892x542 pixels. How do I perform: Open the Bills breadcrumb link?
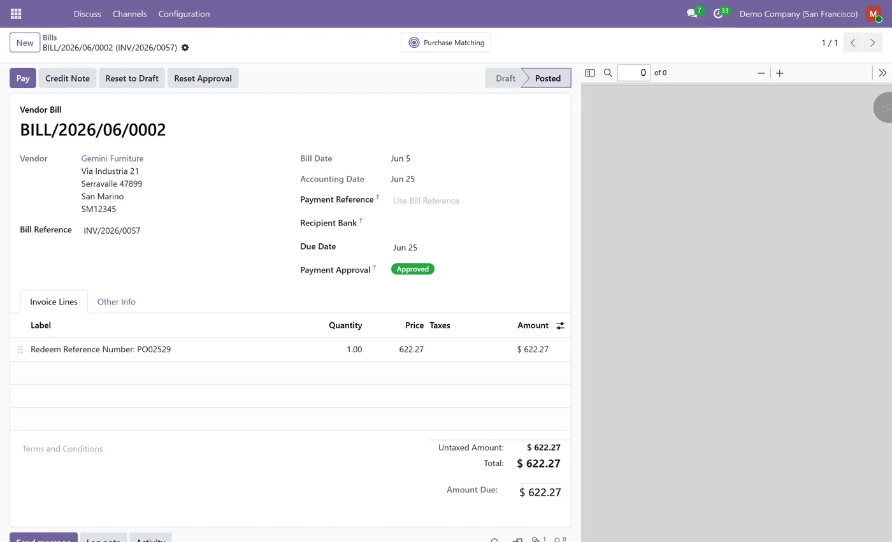tap(50, 38)
